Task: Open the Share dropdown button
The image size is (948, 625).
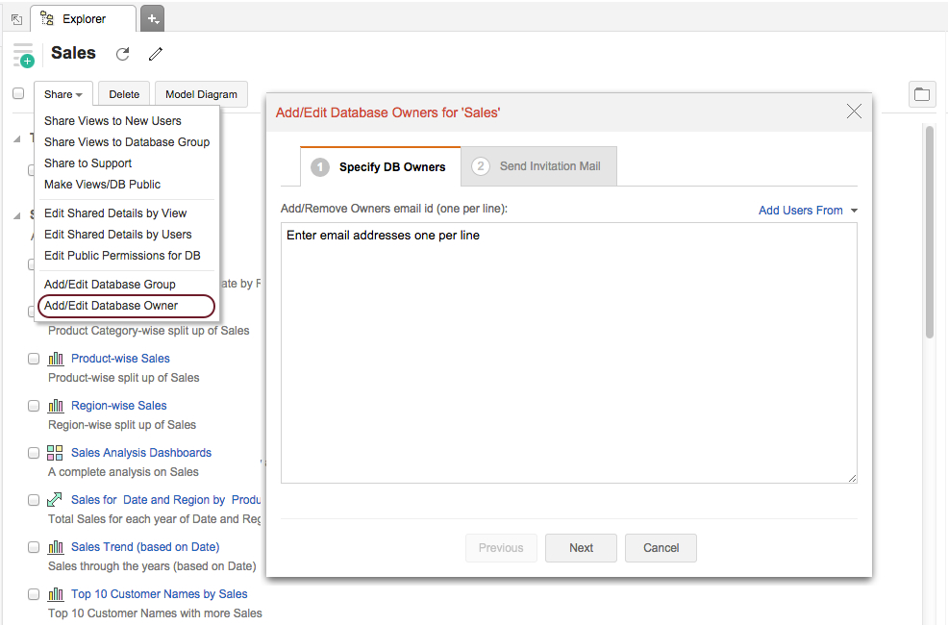Action: coord(63,94)
